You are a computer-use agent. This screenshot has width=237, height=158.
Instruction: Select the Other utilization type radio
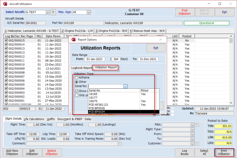tap(77, 82)
